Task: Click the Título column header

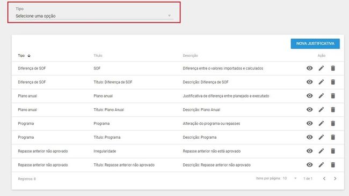Action: point(98,56)
